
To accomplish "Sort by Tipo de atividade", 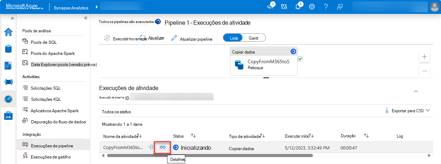I will coord(247,136).
